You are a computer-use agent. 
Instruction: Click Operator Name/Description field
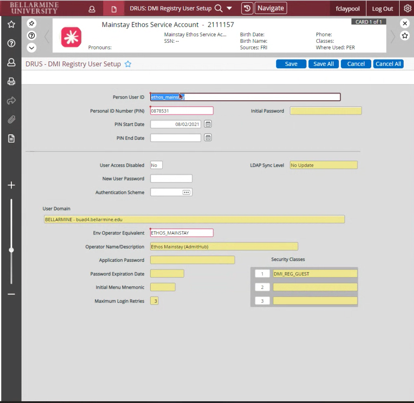pos(224,247)
